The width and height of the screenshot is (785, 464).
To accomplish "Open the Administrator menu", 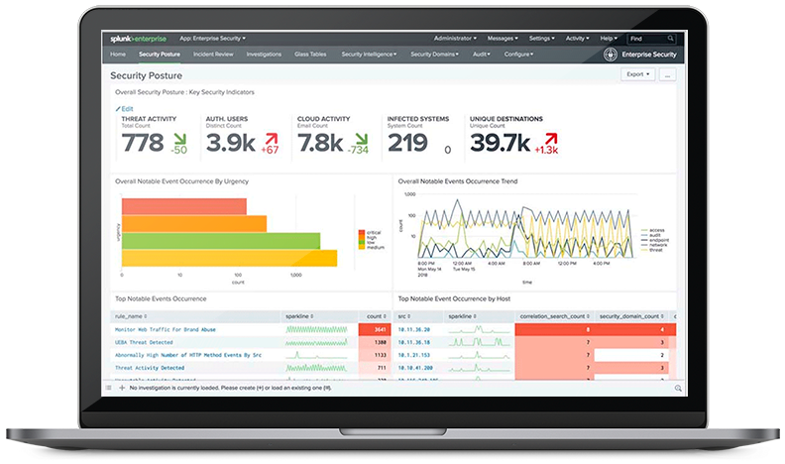I will click(x=455, y=39).
